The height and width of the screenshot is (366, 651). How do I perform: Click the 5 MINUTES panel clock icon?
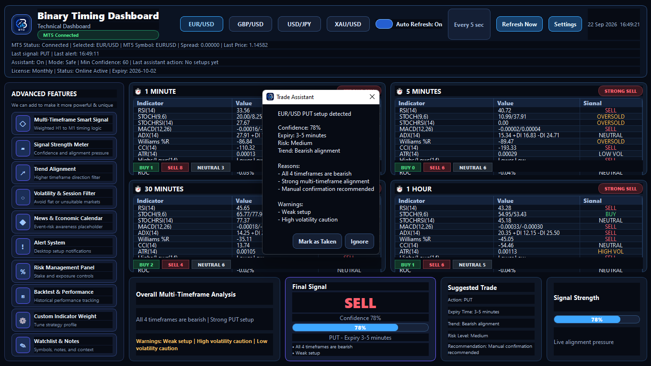coord(400,91)
